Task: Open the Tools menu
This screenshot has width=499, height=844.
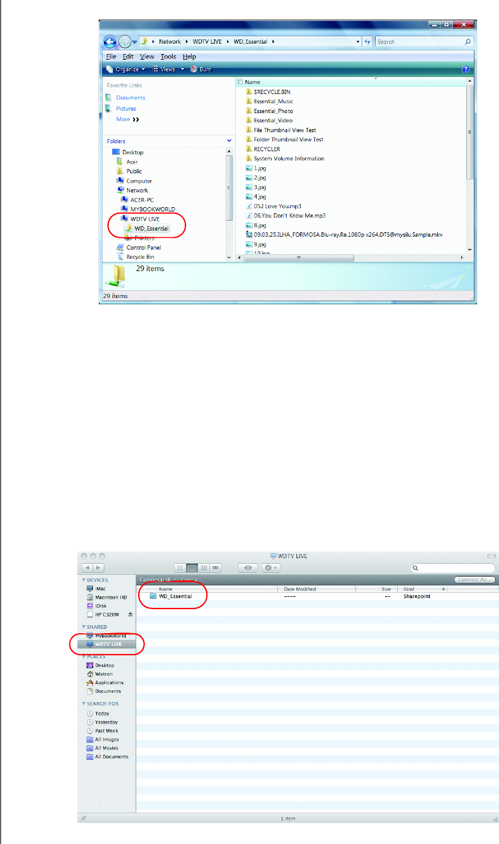Action: coord(168,57)
